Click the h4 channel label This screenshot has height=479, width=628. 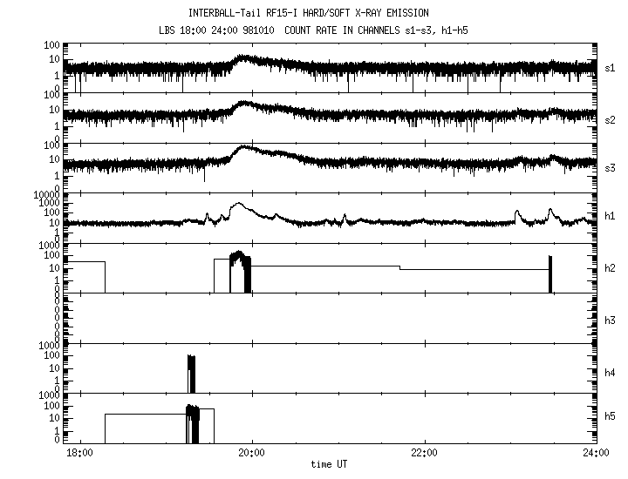click(x=611, y=373)
